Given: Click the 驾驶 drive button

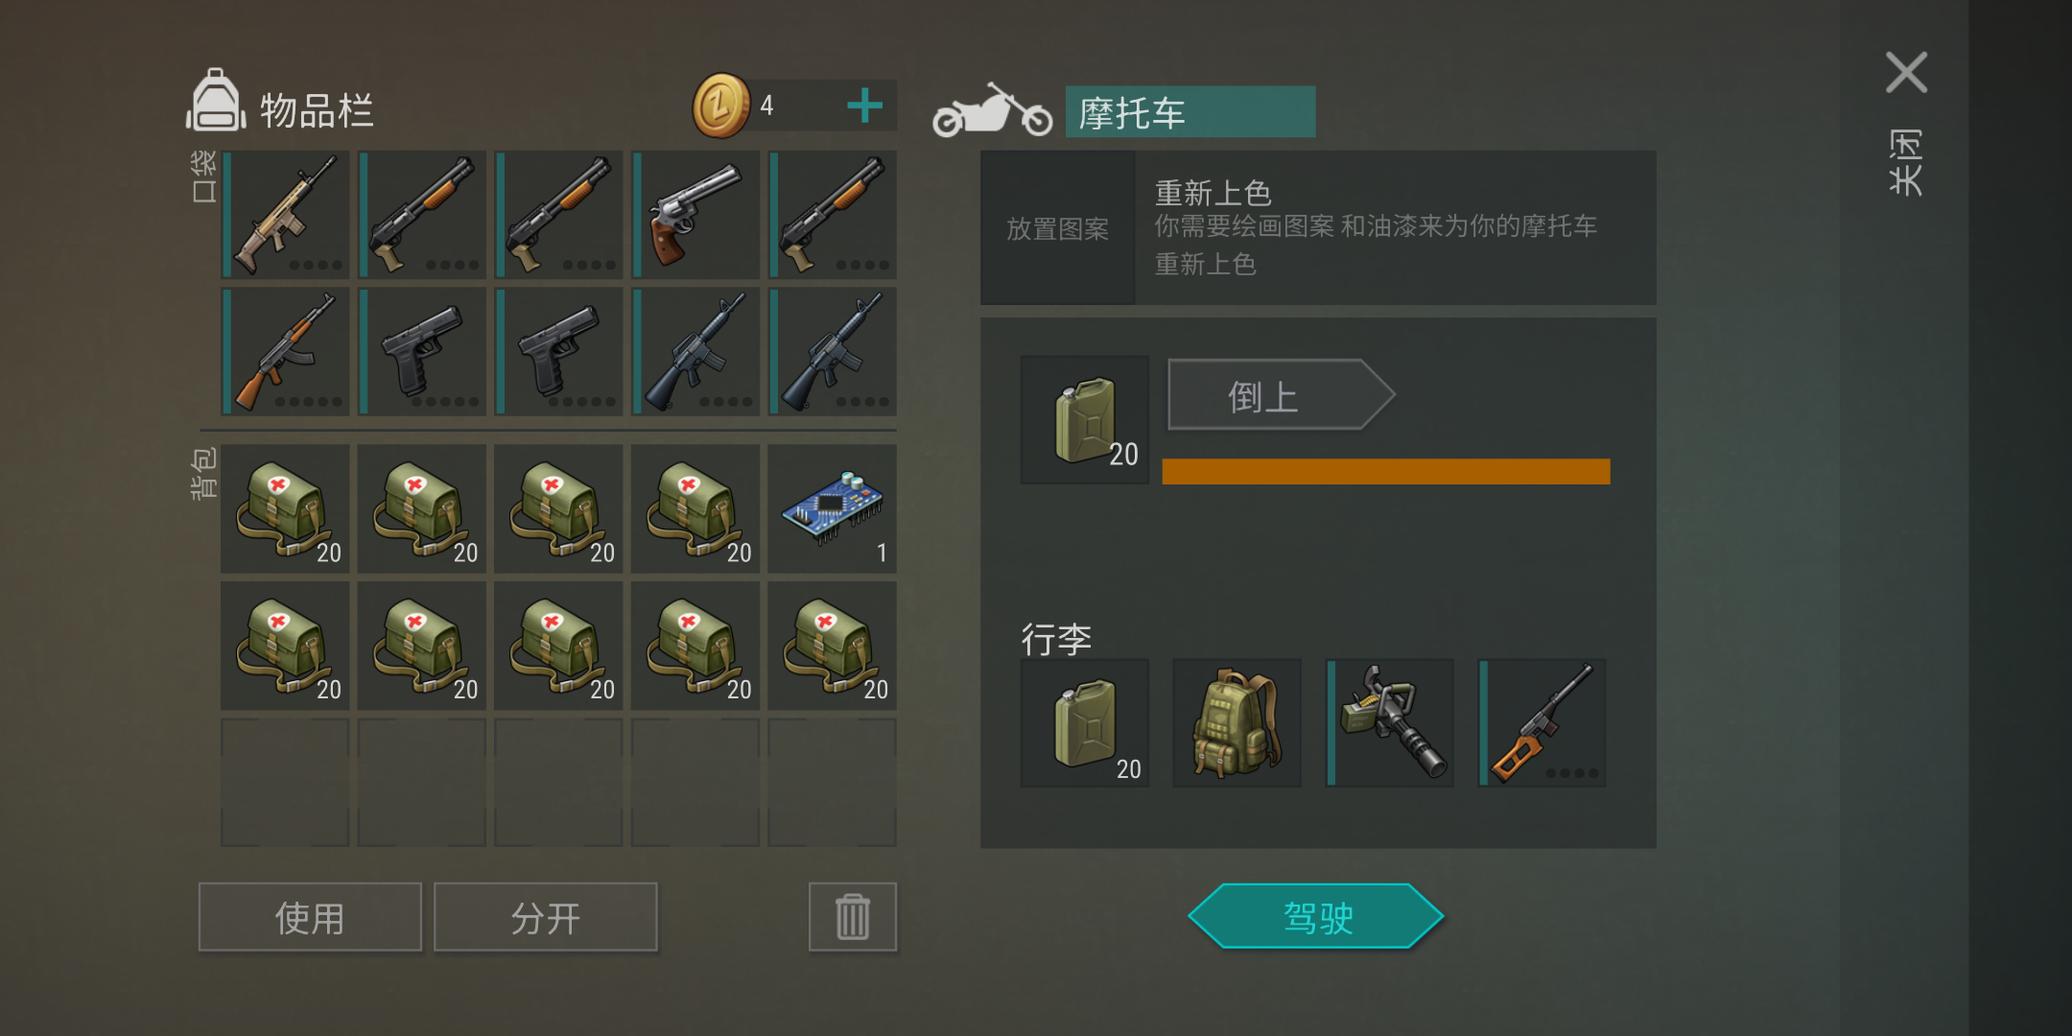Looking at the screenshot, I should click(1316, 916).
